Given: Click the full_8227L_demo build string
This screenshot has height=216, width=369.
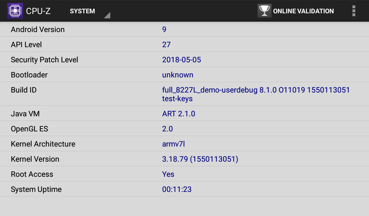Looking at the screenshot, I should pyautogui.click(x=256, y=94).
